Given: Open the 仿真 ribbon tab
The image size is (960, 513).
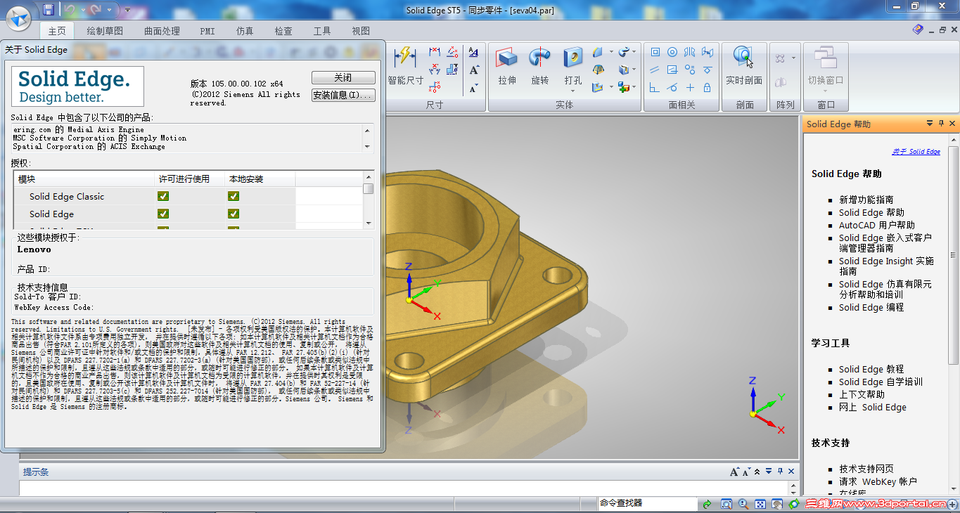Looking at the screenshot, I should [245, 31].
